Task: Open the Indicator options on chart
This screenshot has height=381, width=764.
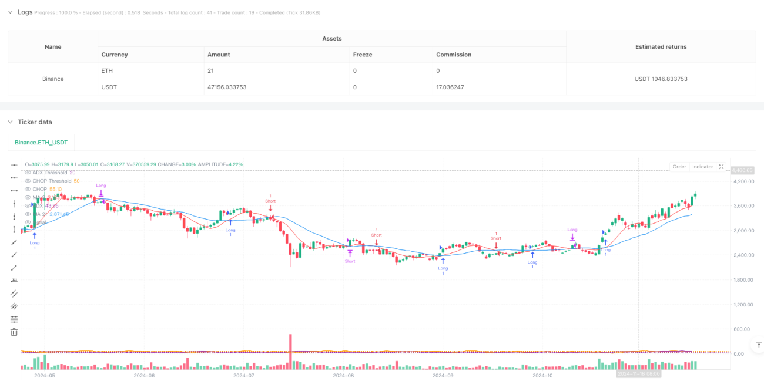Action: 702,167
